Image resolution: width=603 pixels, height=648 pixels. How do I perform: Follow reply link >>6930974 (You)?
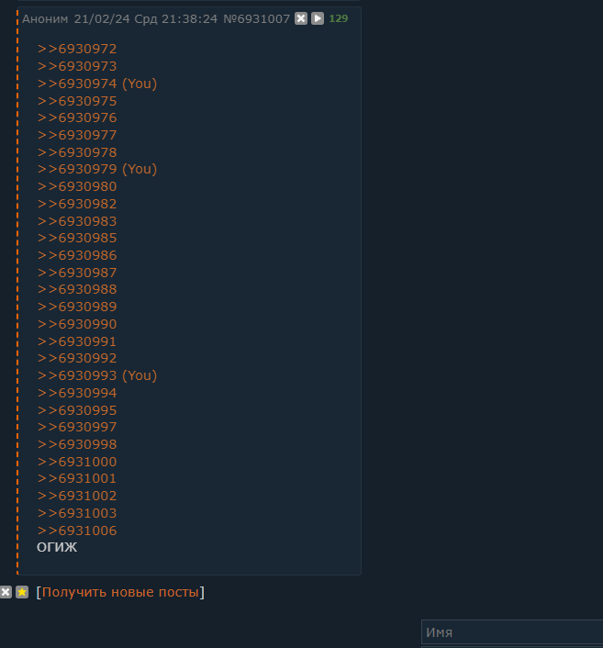pos(97,84)
